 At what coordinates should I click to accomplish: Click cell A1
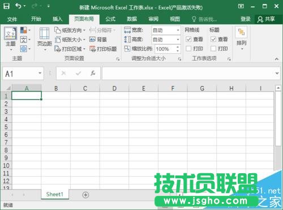[x=27, y=96]
